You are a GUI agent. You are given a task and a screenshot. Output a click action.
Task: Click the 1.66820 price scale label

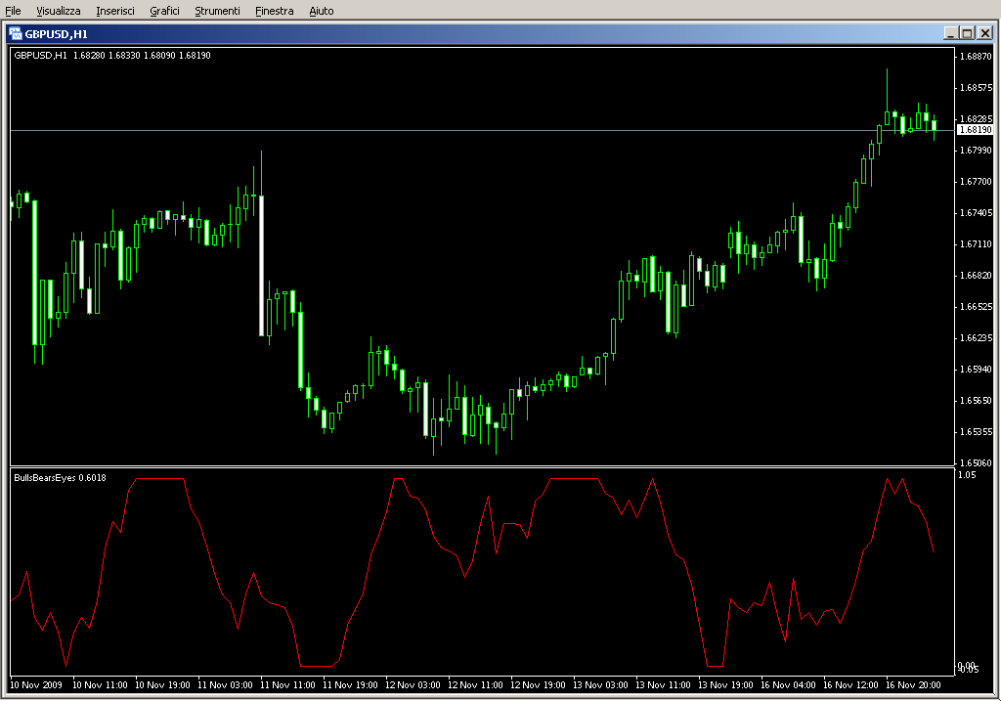point(977,275)
